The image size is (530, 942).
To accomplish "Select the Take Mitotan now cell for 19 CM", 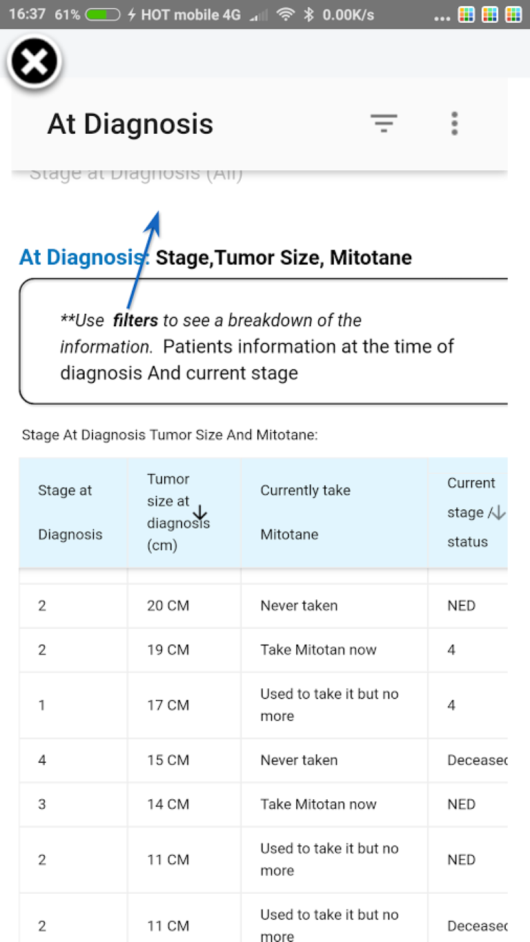I will pyautogui.click(x=334, y=650).
